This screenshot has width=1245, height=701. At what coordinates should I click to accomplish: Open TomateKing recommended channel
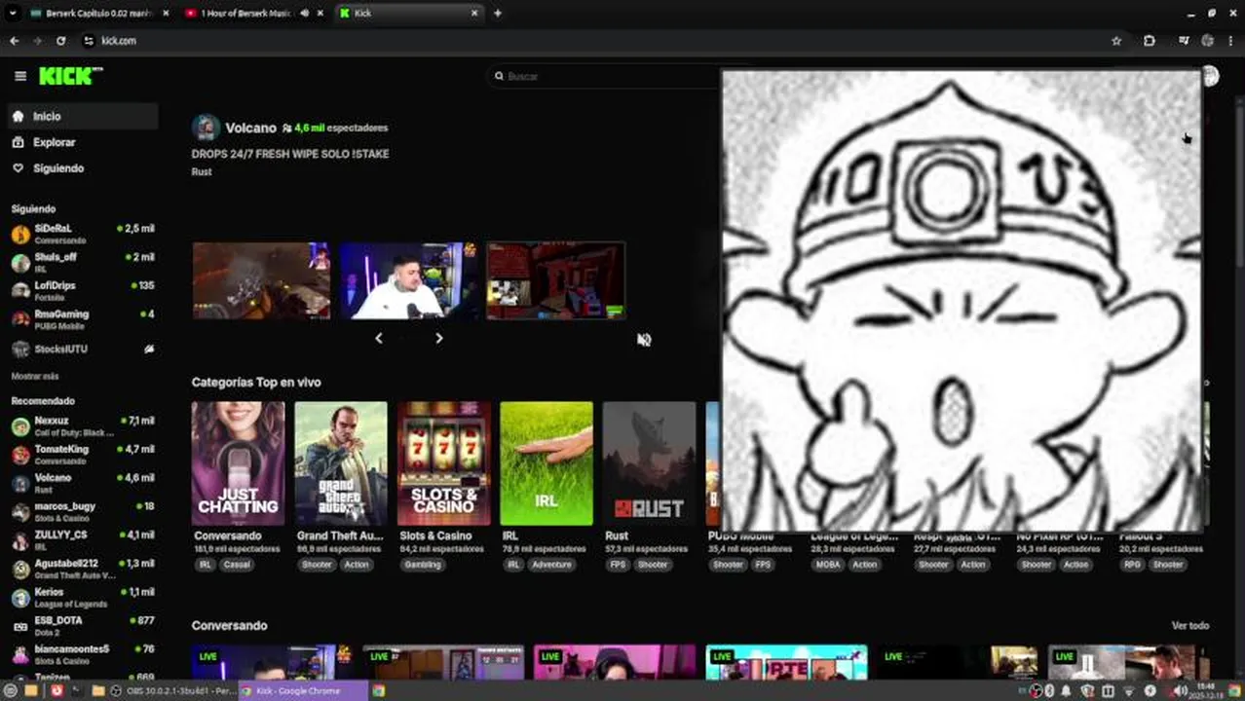[82, 455]
